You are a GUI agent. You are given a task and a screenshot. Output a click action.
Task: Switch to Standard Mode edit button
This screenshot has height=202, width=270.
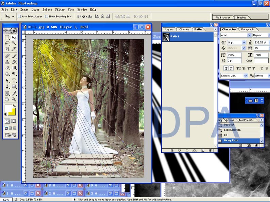(x=7, y=122)
